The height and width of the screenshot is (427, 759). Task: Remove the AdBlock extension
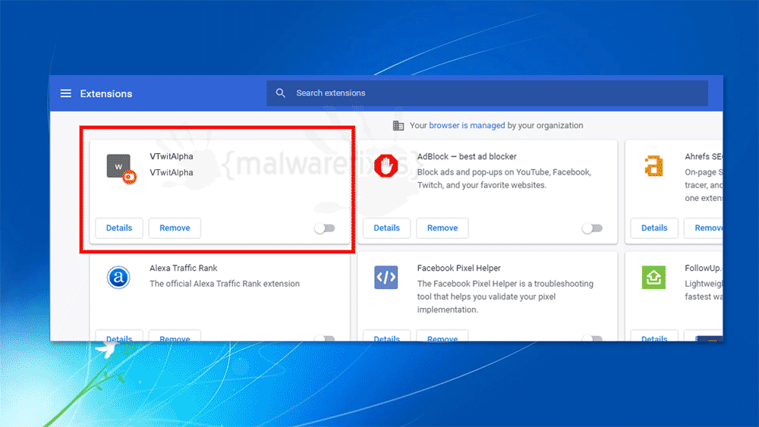(x=442, y=228)
